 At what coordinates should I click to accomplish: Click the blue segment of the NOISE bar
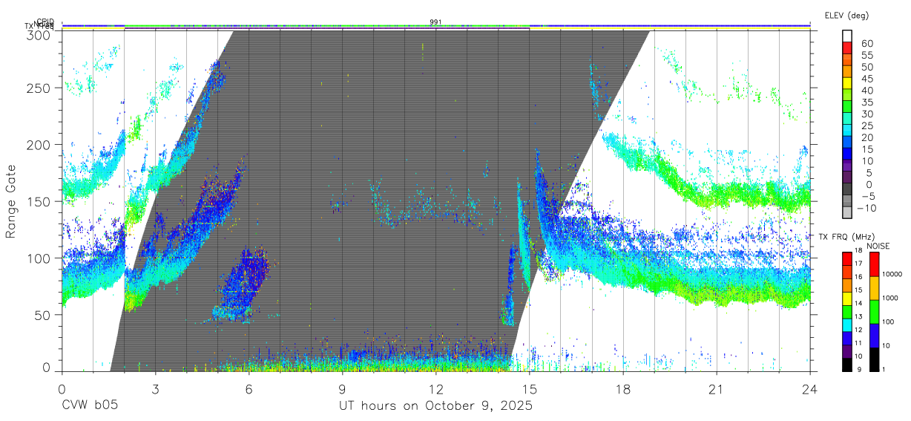click(x=873, y=334)
